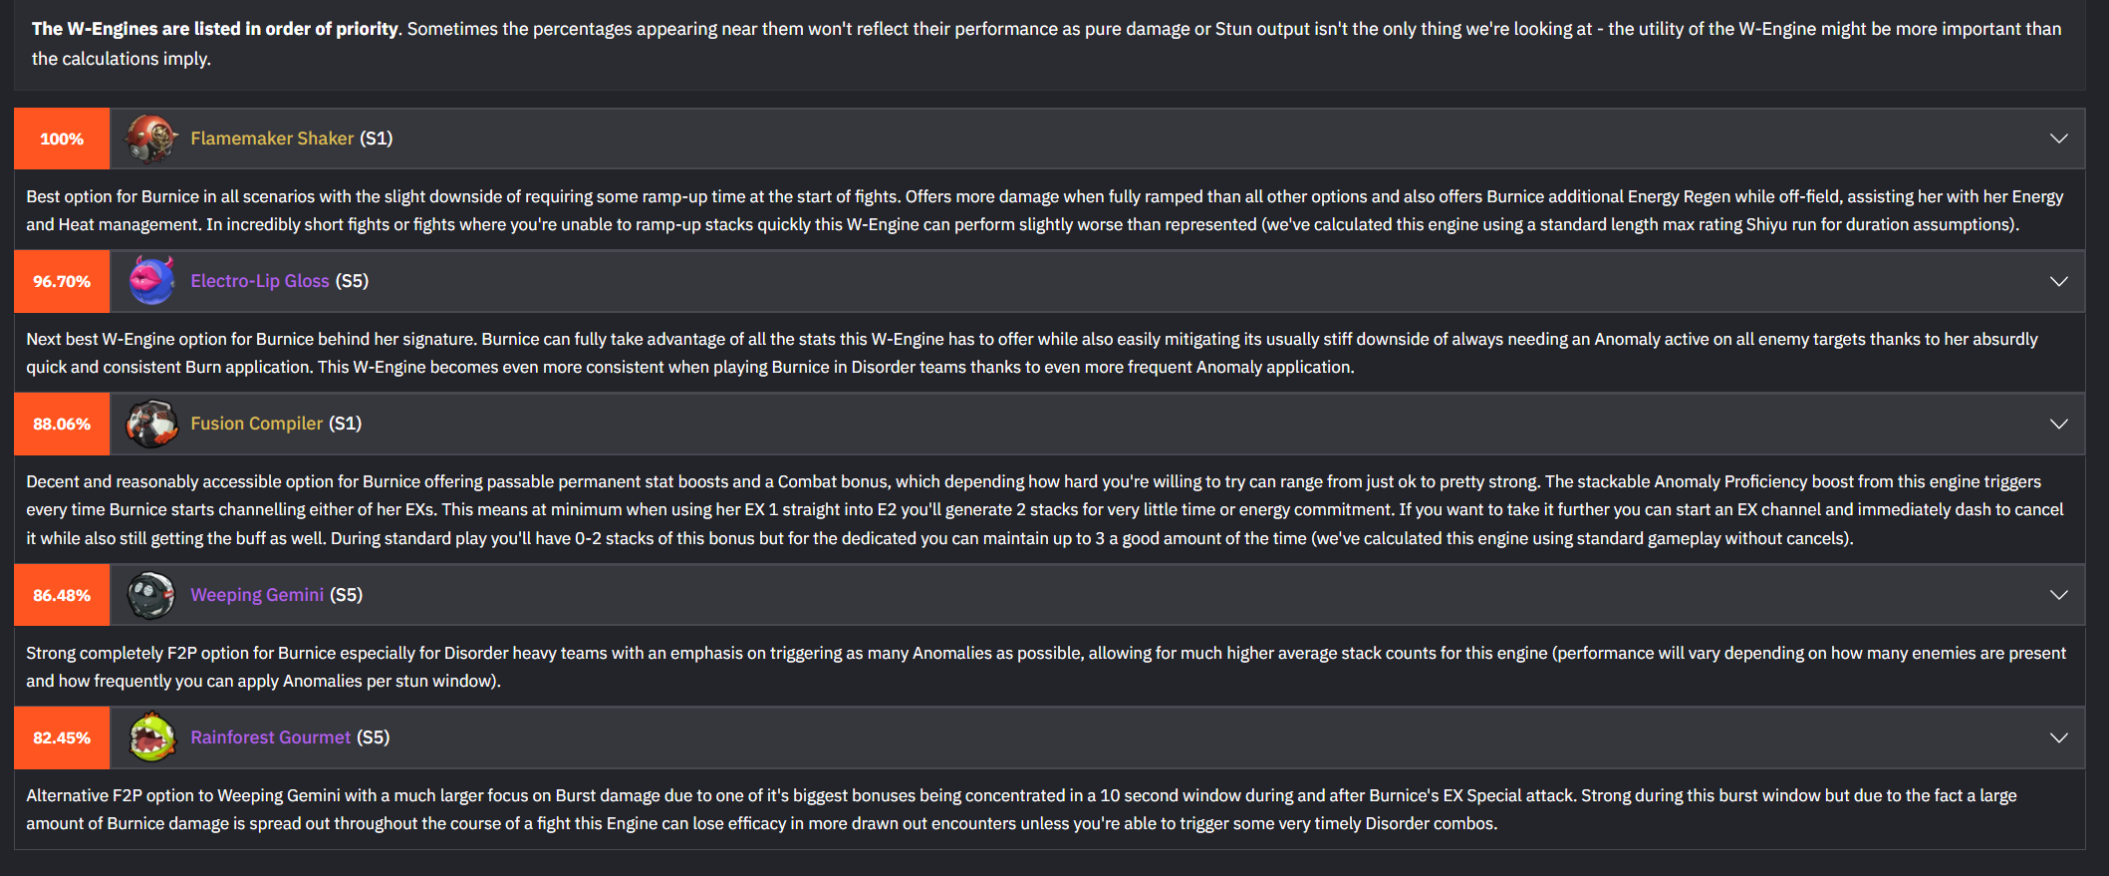Click the Rainforest Gourmet plant icon
The image size is (2109, 876).
(x=151, y=737)
